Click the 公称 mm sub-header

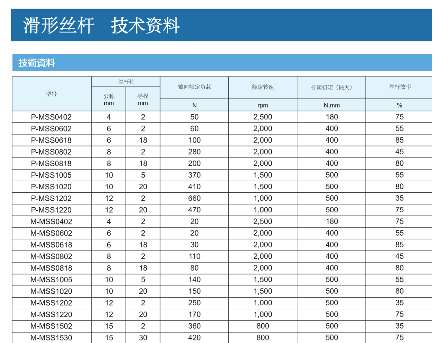click(x=109, y=99)
